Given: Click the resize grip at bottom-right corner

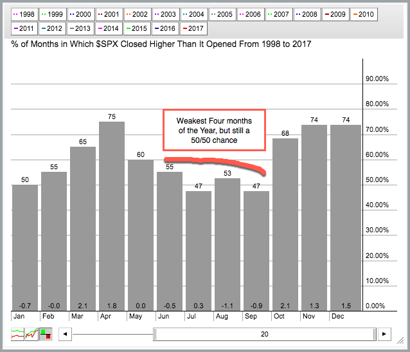Looking at the screenshot, I should pyautogui.click(x=403, y=346).
